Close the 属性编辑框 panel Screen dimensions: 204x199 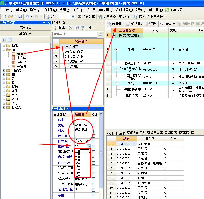tap(101, 109)
